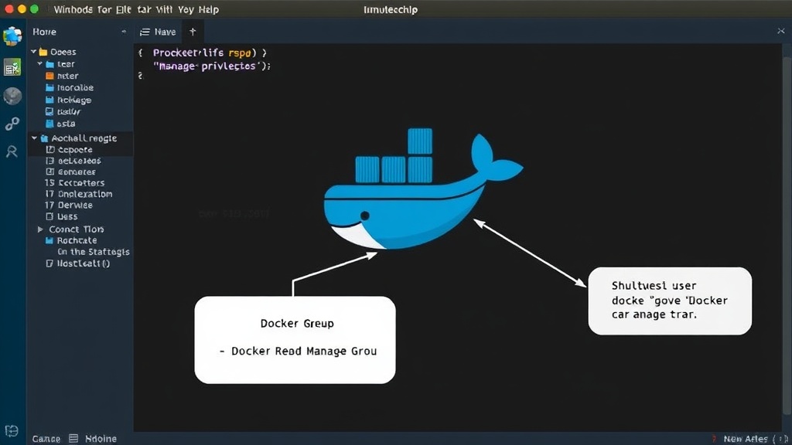Click Ndoine in the status bar

point(101,439)
